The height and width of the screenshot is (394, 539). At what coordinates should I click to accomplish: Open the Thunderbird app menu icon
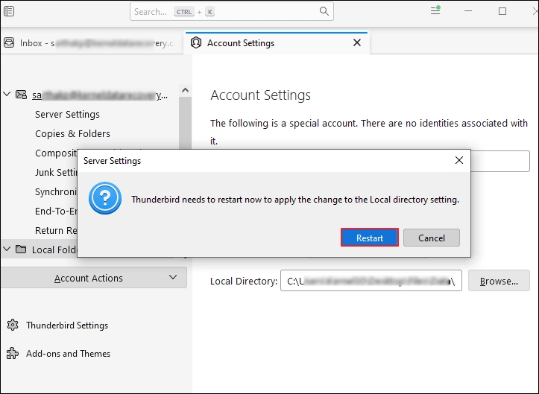click(435, 10)
